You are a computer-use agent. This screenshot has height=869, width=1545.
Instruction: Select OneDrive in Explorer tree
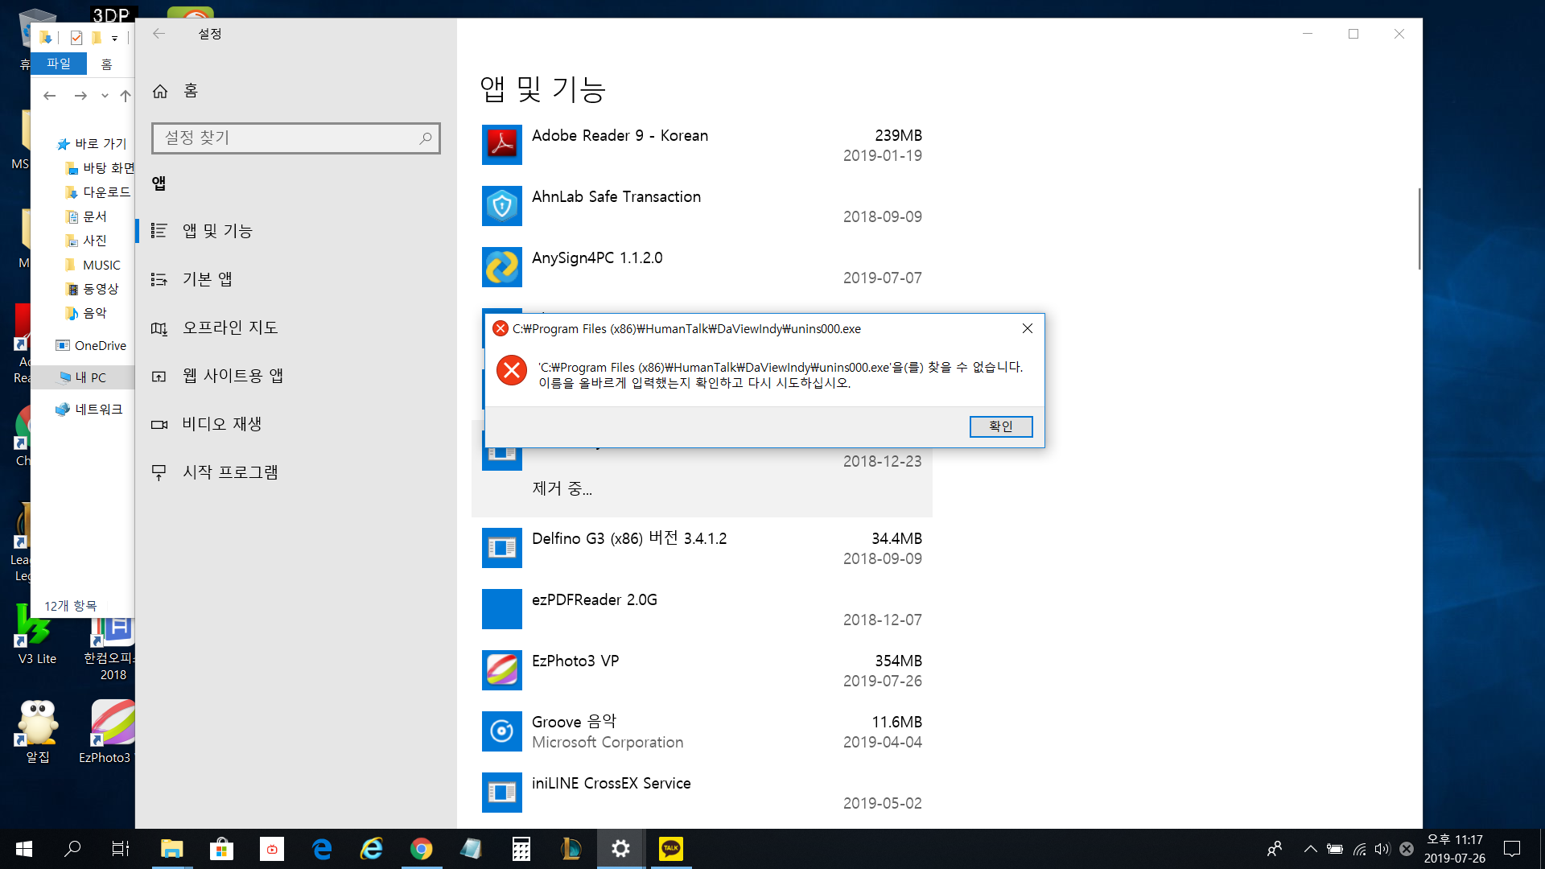pyautogui.click(x=91, y=345)
